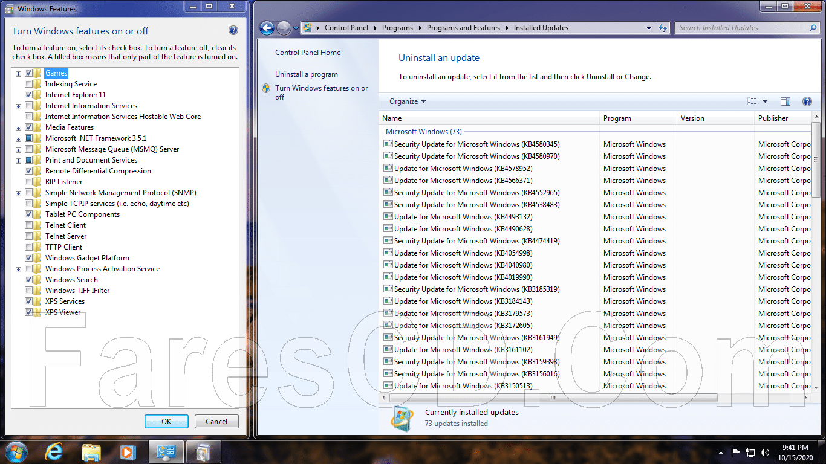This screenshot has height=464, width=826.
Task: Click the Programs breadcrumb
Action: pyautogui.click(x=398, y=28)
